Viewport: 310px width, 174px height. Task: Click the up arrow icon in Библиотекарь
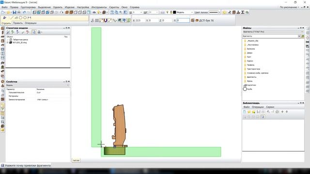tap(282, 112)
